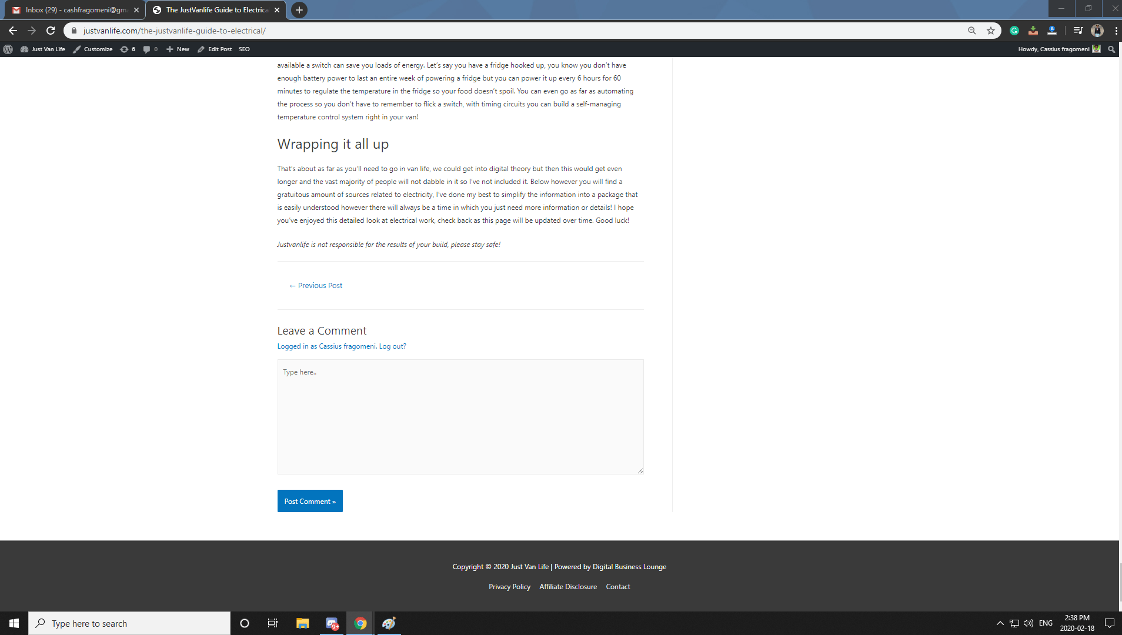This screenshot has width=1122, height=635.
Task: Click the Log out? link
Action: 392,346
